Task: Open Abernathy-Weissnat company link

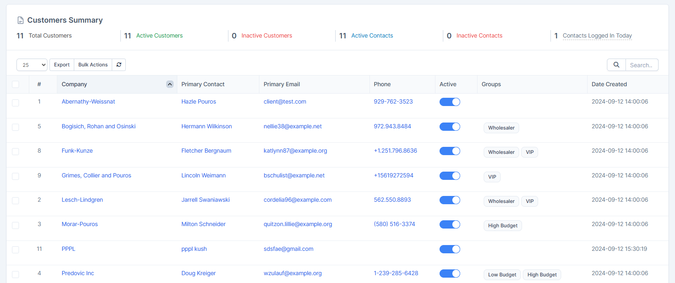Action: coord(88,101)
